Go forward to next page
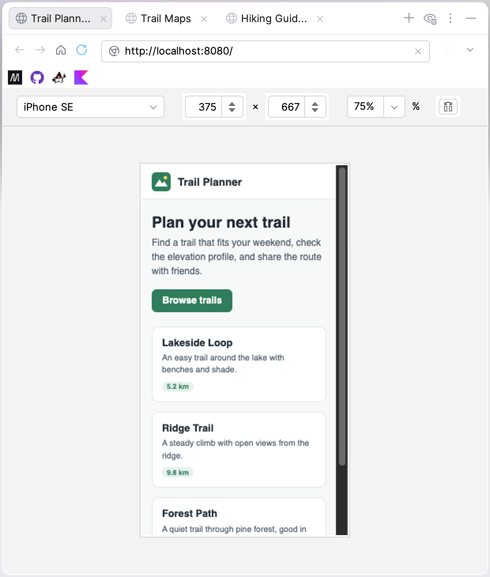 40,50
